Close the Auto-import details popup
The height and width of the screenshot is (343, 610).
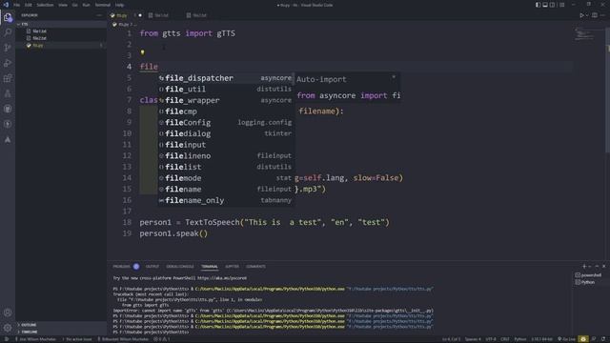(x=394, y=77)
